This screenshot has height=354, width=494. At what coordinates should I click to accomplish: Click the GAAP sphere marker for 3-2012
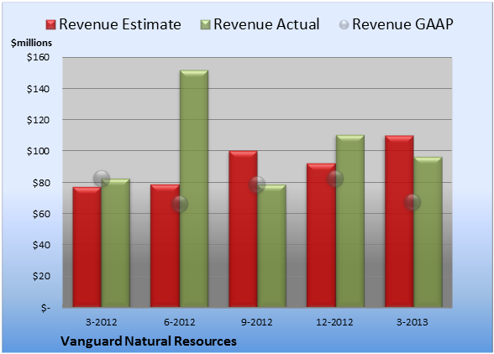click(x=102, y=179)
